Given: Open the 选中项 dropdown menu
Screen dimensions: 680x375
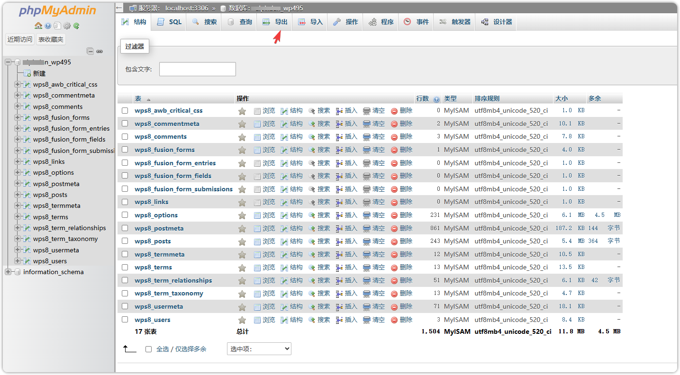Looking at the screenshot, I should [259, 349].
